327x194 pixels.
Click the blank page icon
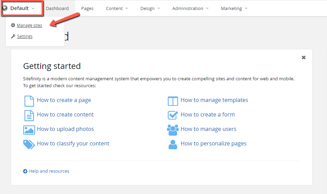pos(29,101)
